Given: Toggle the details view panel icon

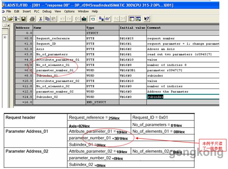Looking at the screenshot, I should coord(138,19).
